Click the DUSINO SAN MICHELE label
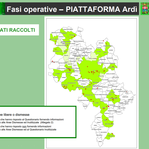Viewport: 149px width, 149px height. pyautogui.click(x=62, y=69)
